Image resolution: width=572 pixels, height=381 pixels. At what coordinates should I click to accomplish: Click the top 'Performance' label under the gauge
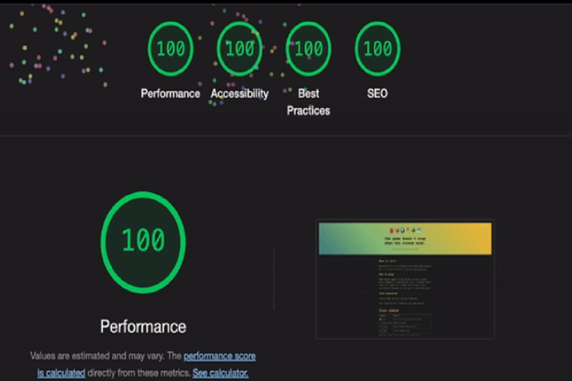click(x=170, y=94)
